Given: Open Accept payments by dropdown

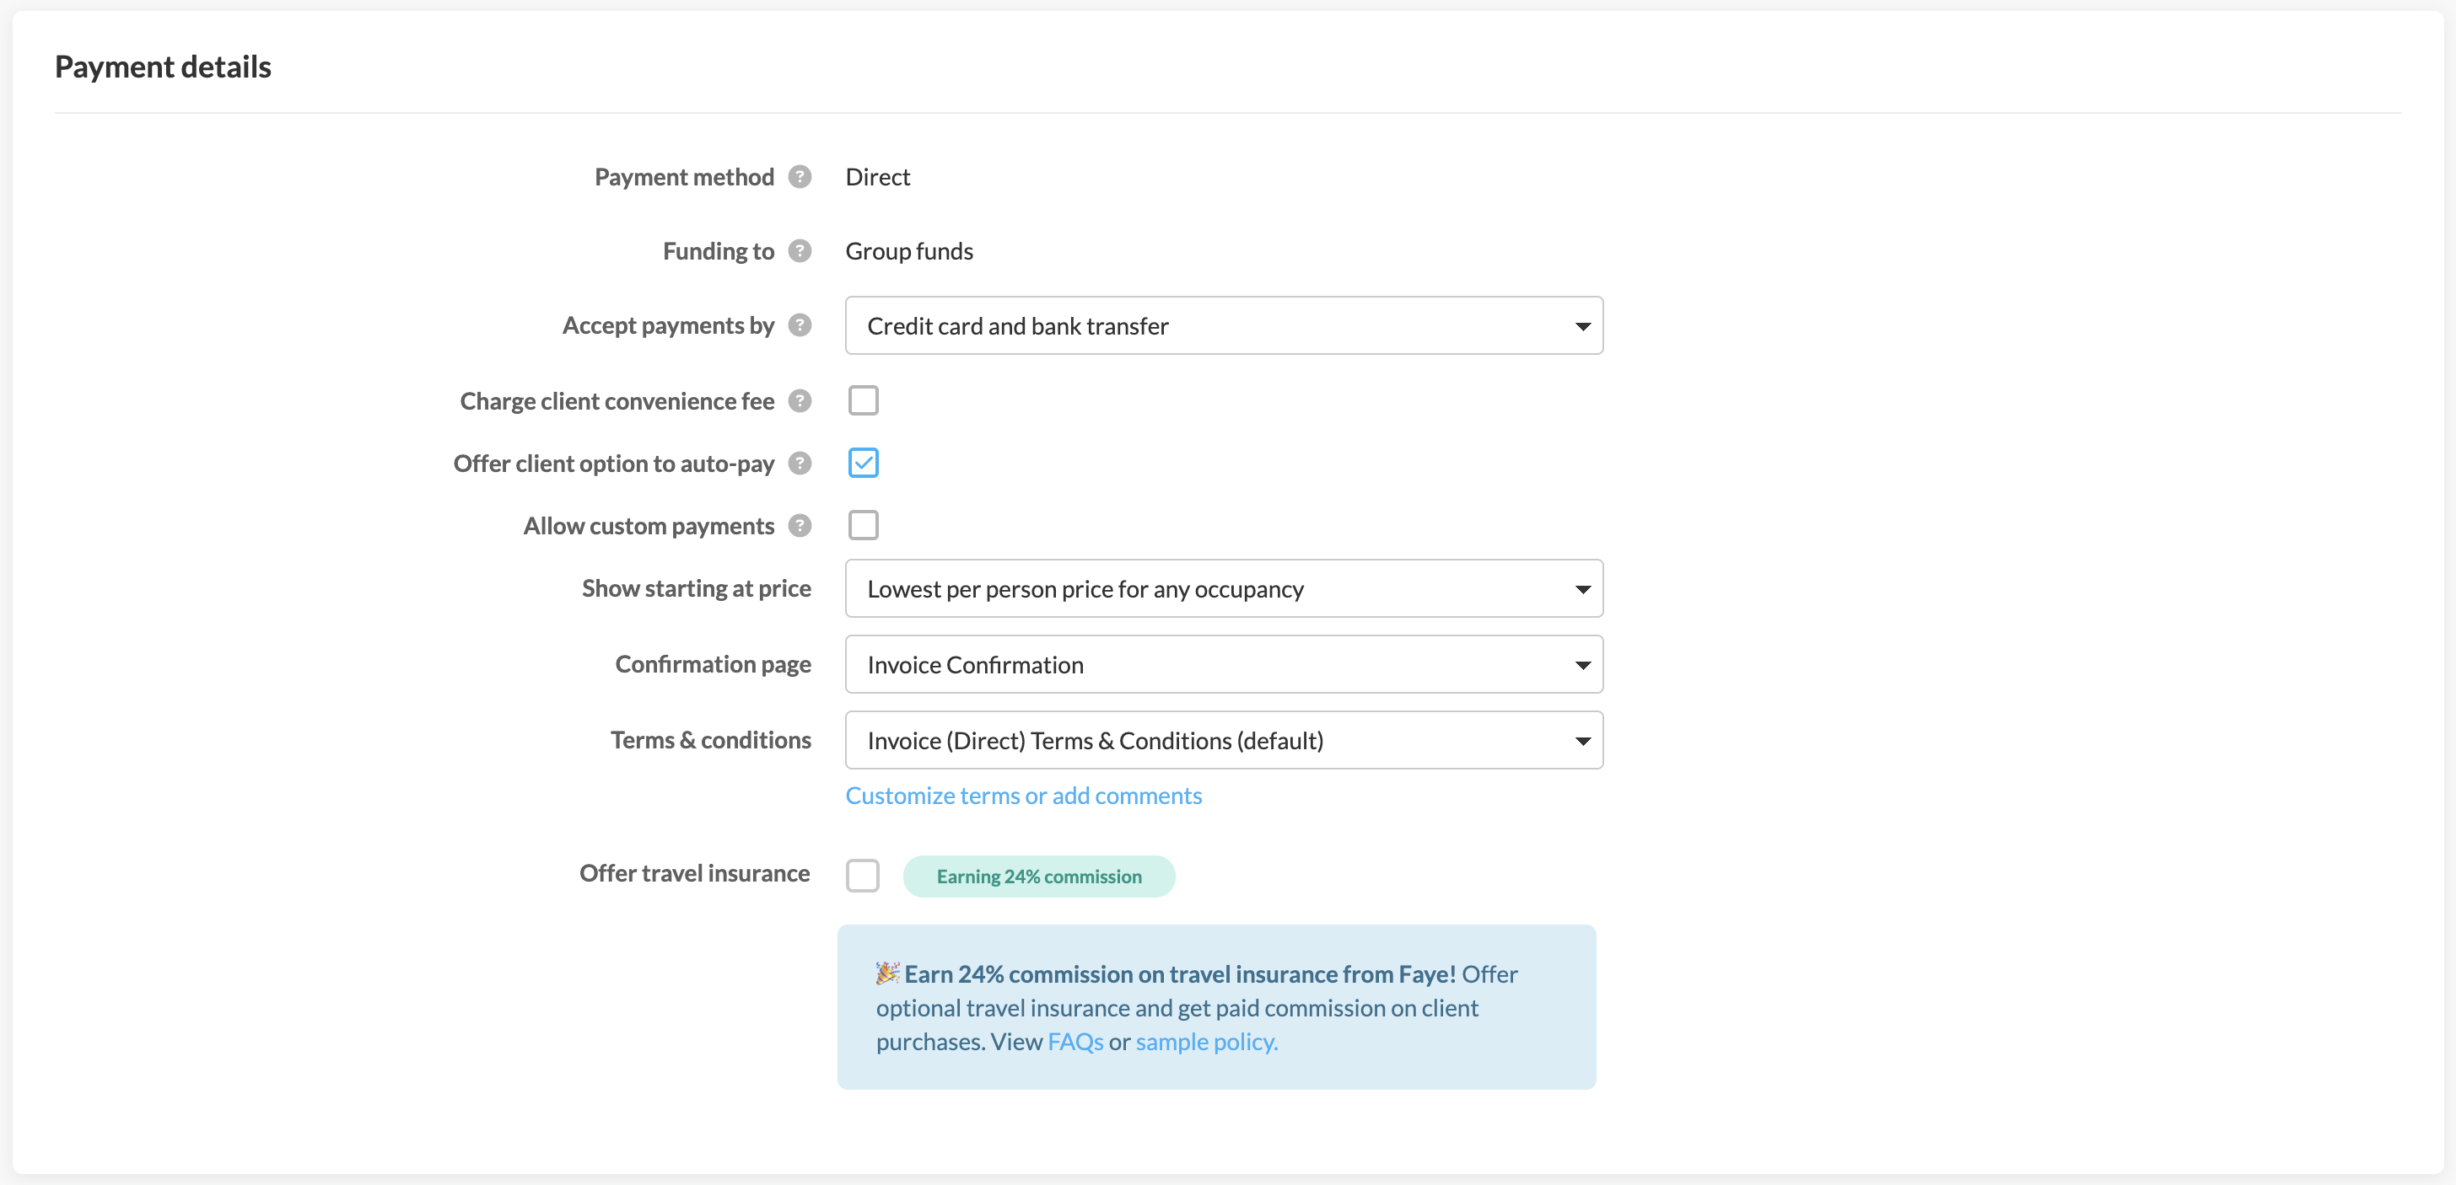Looking at the screenshot, I should pyautogui.click(x=1222, y=326).
